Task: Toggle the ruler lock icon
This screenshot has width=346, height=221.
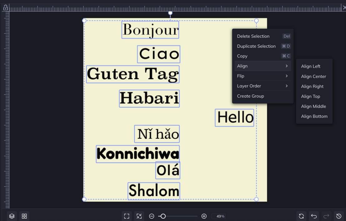Action: click(x=5, y=8)
